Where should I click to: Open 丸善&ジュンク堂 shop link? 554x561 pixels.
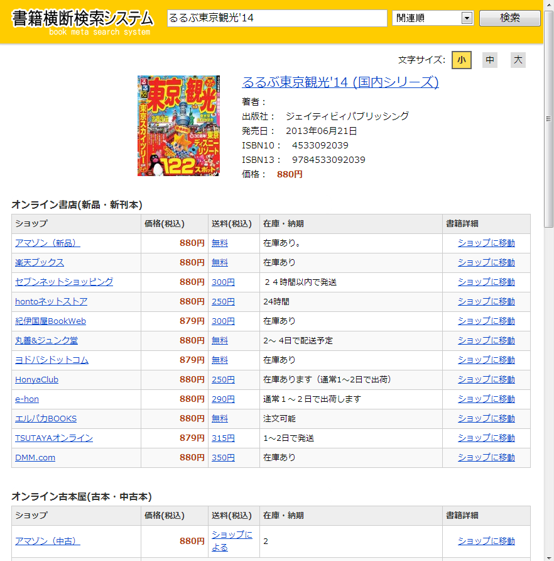46,340
